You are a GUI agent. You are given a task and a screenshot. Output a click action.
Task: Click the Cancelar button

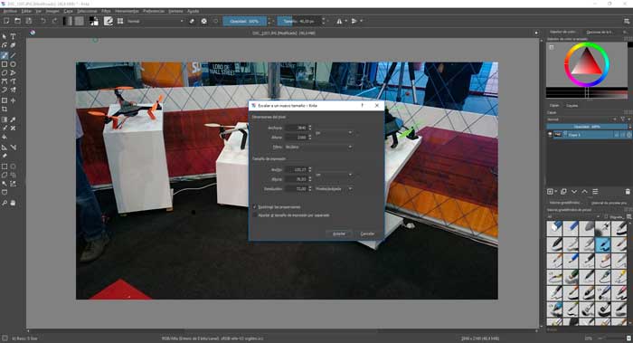[x=367, y=233]
